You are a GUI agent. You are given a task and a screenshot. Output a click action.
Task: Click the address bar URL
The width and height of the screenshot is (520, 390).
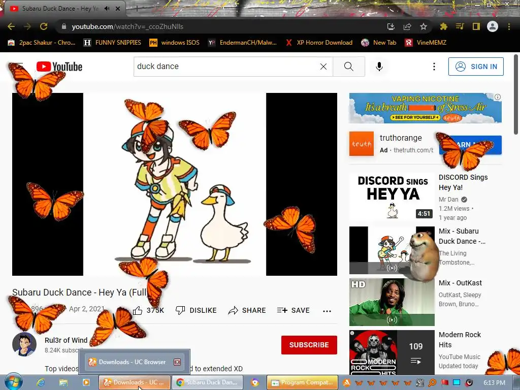point(127,26)
